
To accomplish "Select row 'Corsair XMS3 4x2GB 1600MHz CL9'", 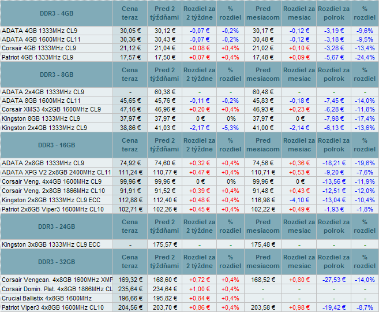I will (189, 109).
